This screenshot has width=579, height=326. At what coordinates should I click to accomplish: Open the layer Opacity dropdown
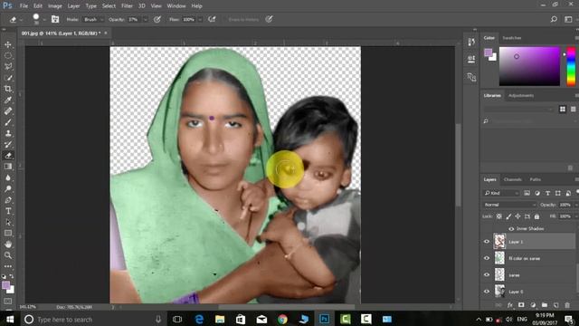[575, 205]
